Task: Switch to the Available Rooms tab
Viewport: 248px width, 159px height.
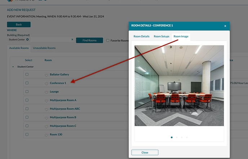Action: tap(19, 48)
